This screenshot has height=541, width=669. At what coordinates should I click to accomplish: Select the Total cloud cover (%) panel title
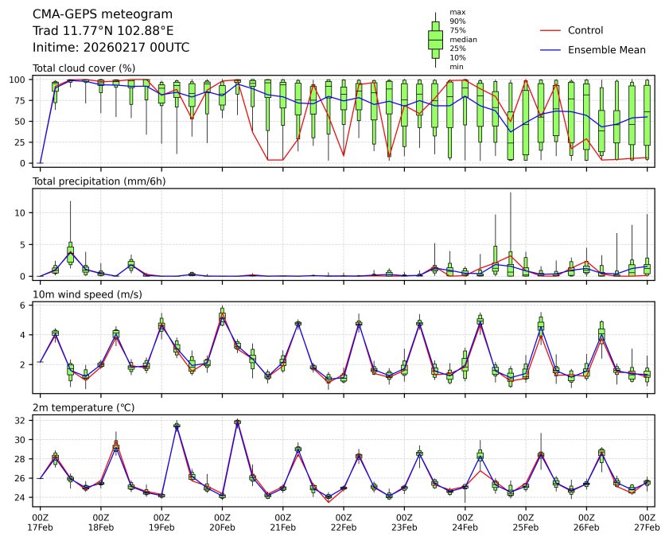[x=84, y=68]
